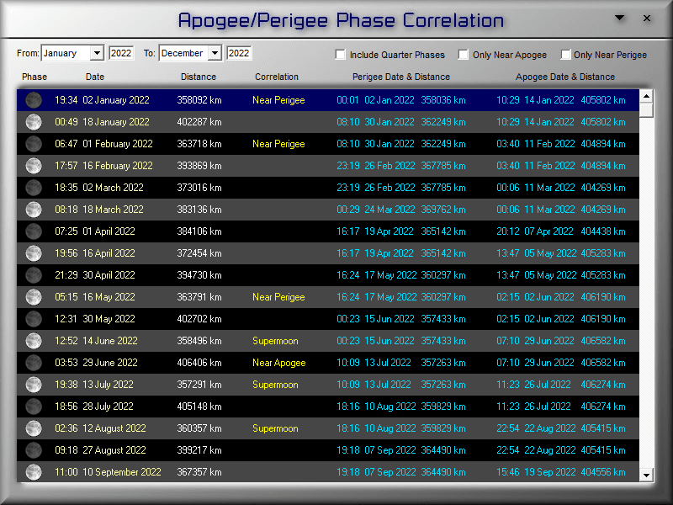Click the moon icon for 10 September 2022

[x=34, y=472]
